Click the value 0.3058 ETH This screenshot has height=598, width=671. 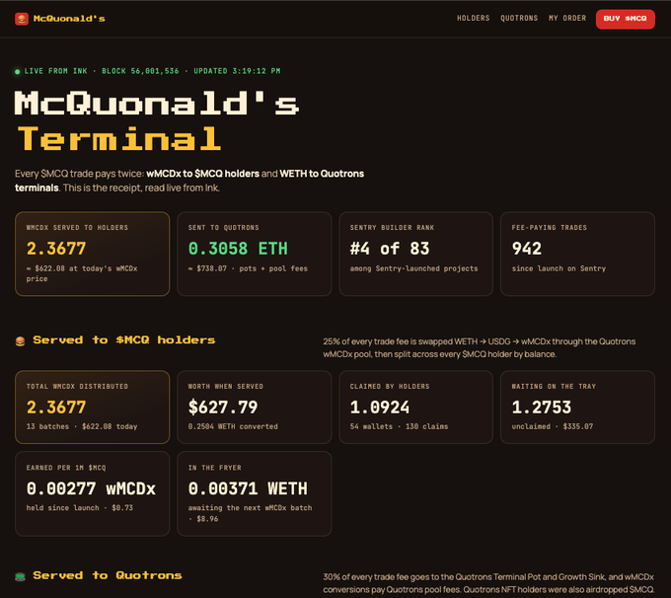tap(238, 249)
